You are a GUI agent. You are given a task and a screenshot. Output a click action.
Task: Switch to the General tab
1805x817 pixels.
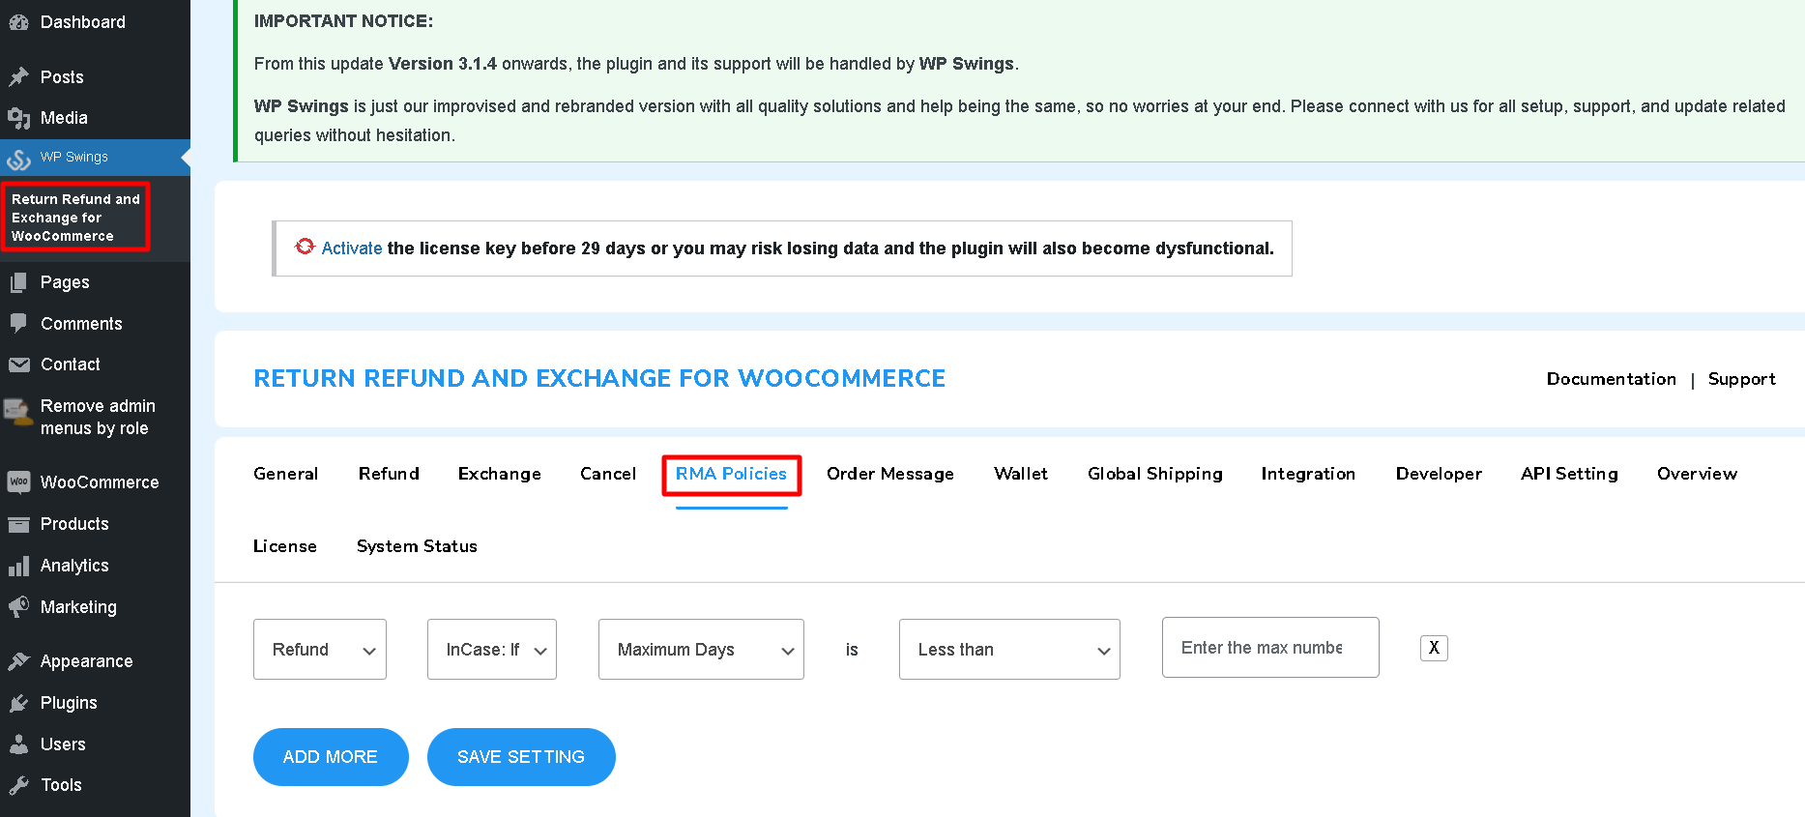[x=285, y=474]
